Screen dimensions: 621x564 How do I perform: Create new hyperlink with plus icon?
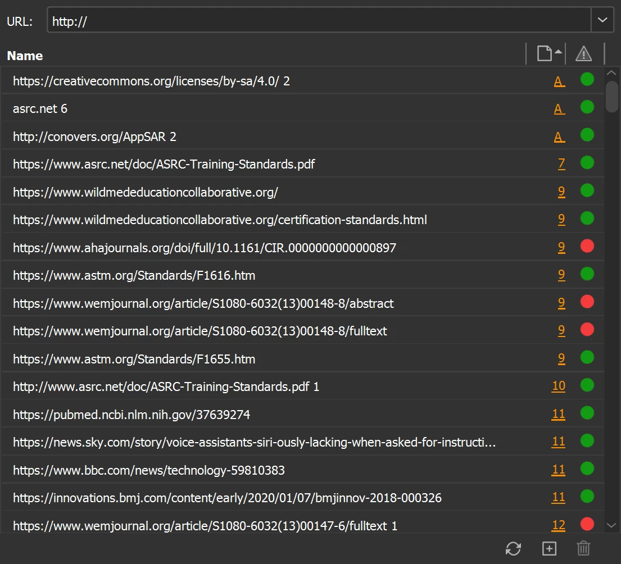[x=549, y=549]
